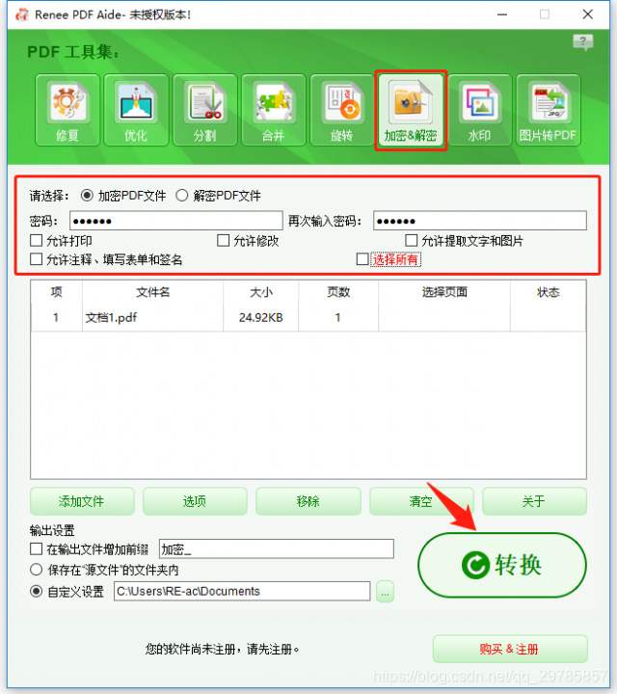Tick the 选择所有 checkbox

tap(362, 259)
